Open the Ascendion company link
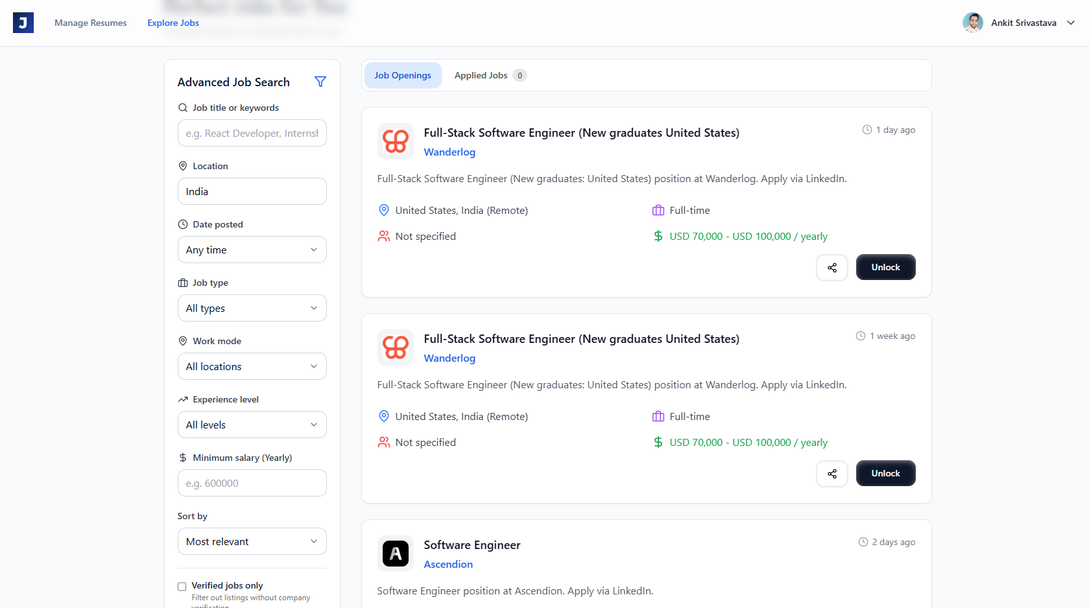Viewport: 1089px width, 608px height. pos(448,564)
